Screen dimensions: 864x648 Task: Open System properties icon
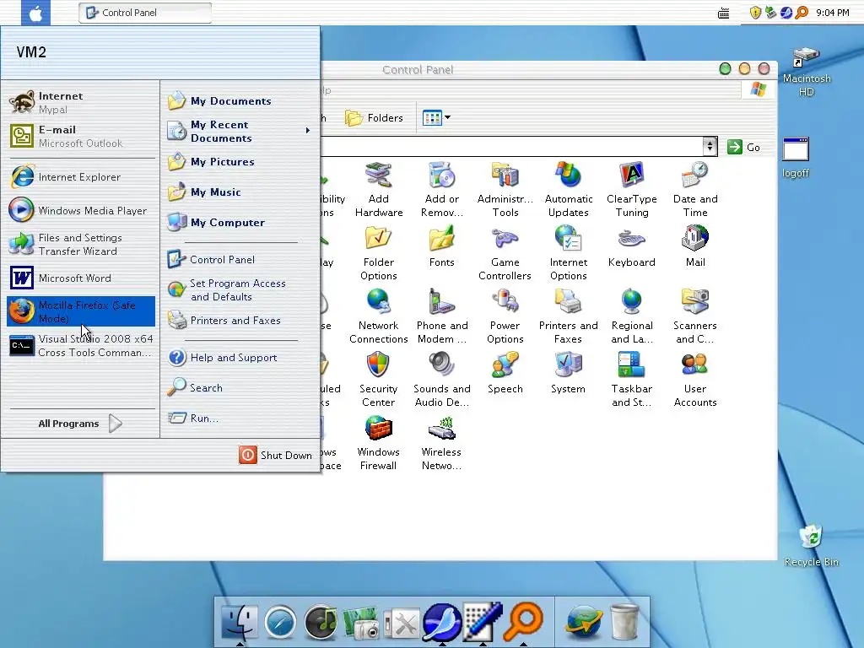569,373
